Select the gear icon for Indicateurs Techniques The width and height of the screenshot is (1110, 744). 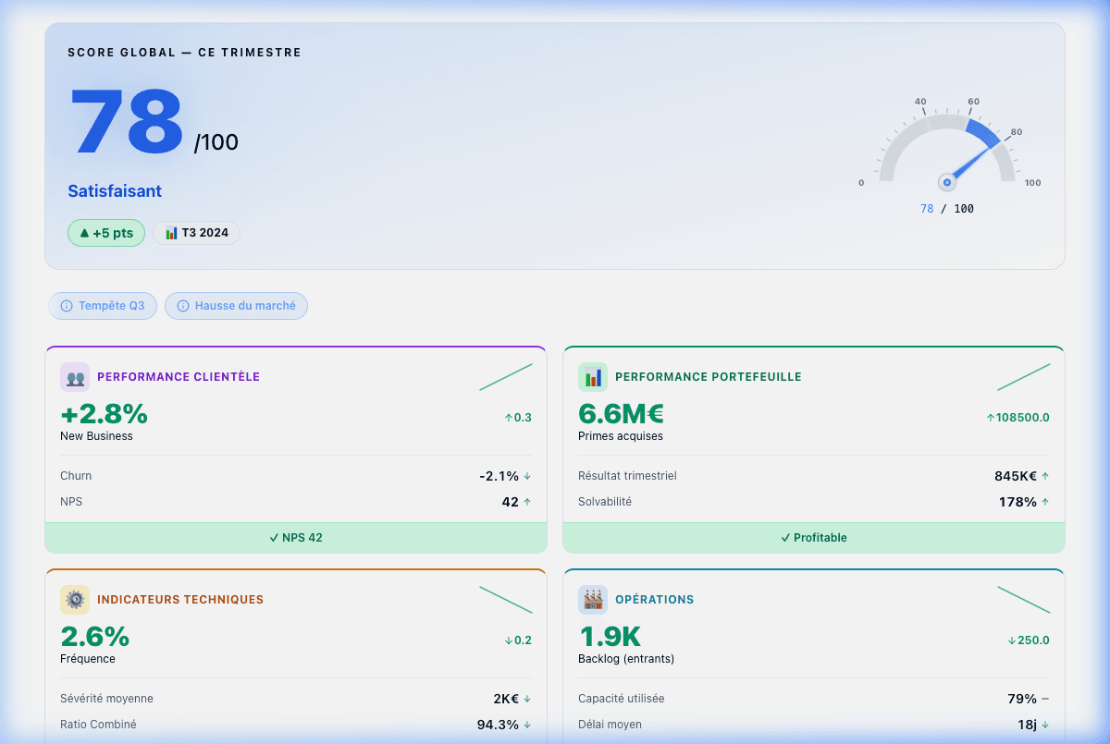click(75, 600)
